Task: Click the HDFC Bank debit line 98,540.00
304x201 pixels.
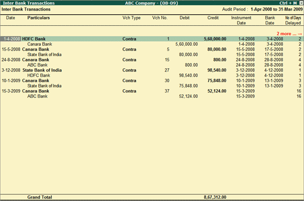Action: tap(152, 75)
